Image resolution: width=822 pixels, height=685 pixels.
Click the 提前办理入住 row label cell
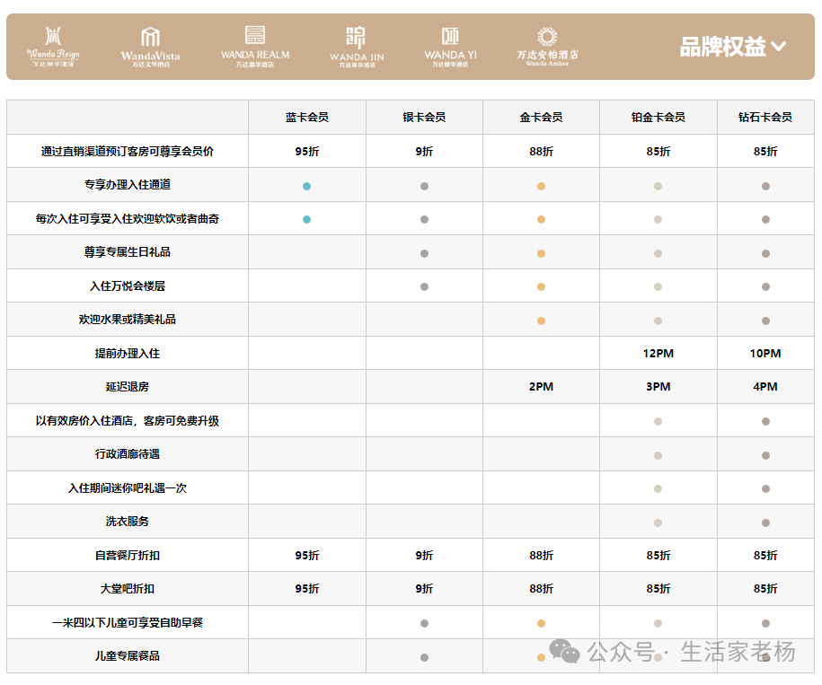tap(128, 353)
